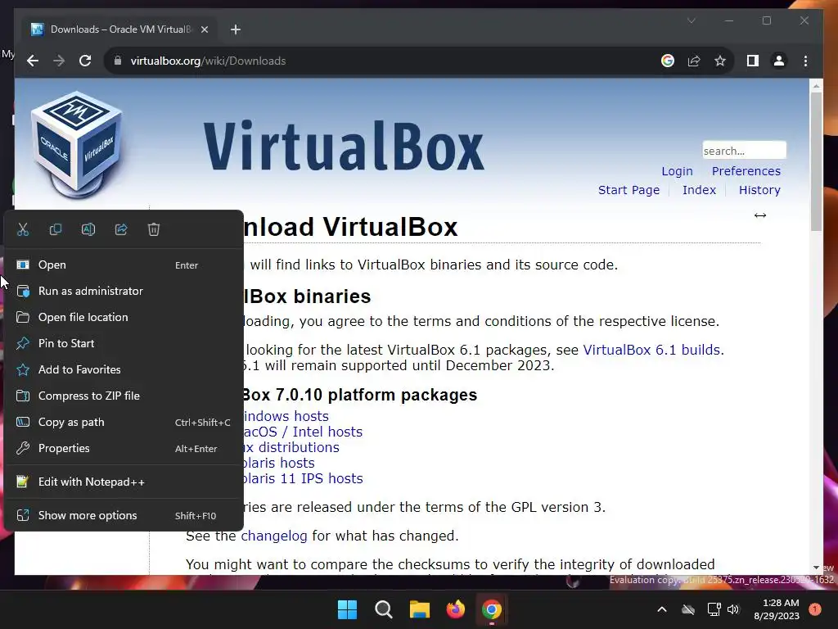Click the Cut icon in context menu
The width and height of the screenshot is (838, 629).
pyautogui.click(x=22, y=229)
